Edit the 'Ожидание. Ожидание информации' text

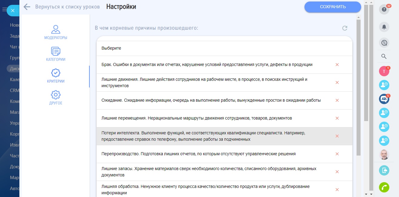[211, 100]
